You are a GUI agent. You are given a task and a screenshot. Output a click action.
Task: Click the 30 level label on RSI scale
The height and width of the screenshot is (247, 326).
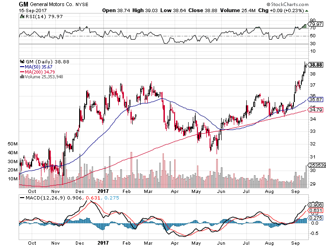coord(312,43)
